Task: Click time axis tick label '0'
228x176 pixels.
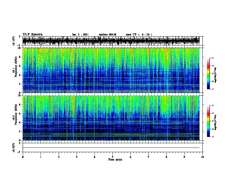Action: click(x=23, y=157)
